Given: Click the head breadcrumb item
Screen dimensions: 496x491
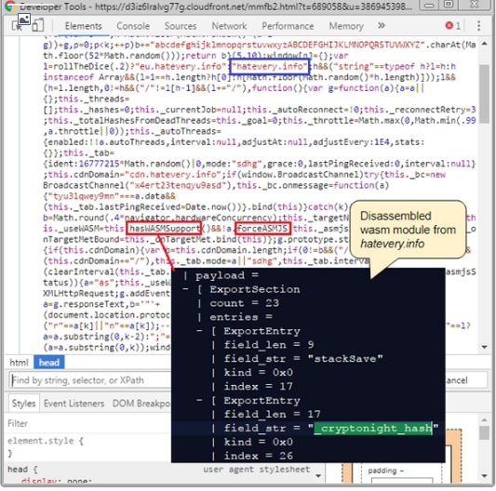Looking at the screenshot, I should click(x=49, y=363).
